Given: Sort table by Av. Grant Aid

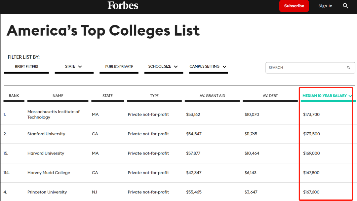Looking at the screenshot, I should click(x=212, y=96).
